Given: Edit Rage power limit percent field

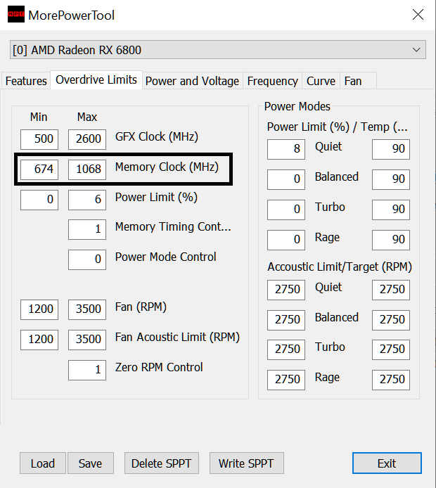Looking at the screenshot, I should point(286,240).
